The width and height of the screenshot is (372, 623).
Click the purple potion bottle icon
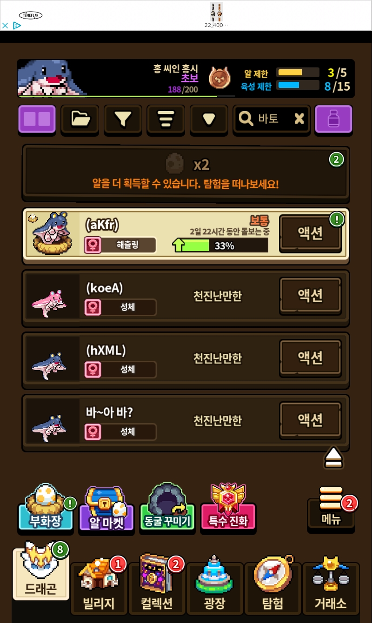coord(333,119)
